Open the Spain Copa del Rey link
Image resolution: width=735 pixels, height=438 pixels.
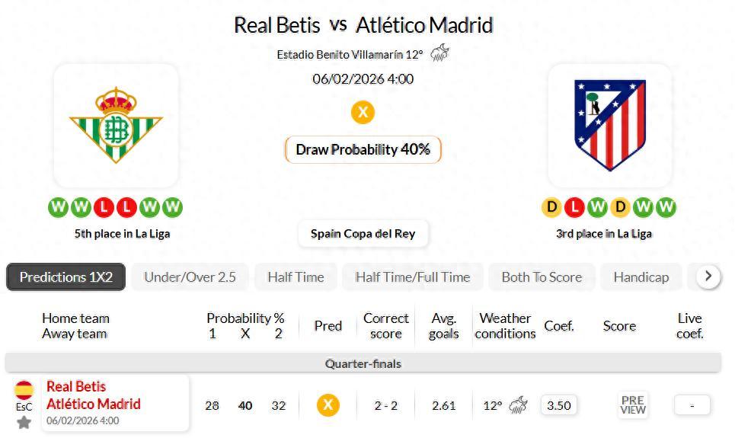pyautogui.click(x=363, y=234)
